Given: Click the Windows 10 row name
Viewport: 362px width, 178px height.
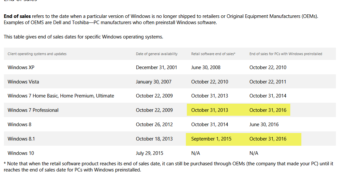Looking at the screenshot, I should point(21,153).
